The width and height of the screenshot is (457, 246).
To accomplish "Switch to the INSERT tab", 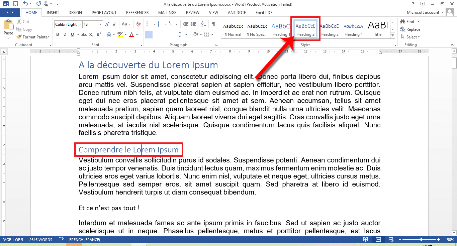I will click(x=53, y=13).
